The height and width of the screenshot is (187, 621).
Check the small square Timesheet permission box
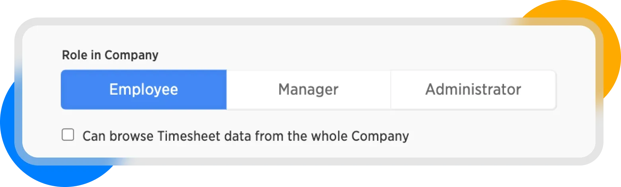click(68, 135)
